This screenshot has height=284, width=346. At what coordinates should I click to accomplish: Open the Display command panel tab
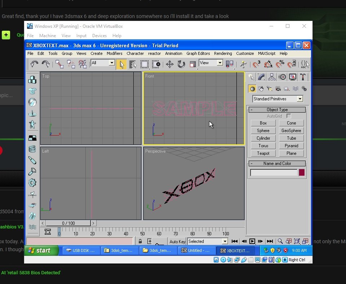click(293, 77)
